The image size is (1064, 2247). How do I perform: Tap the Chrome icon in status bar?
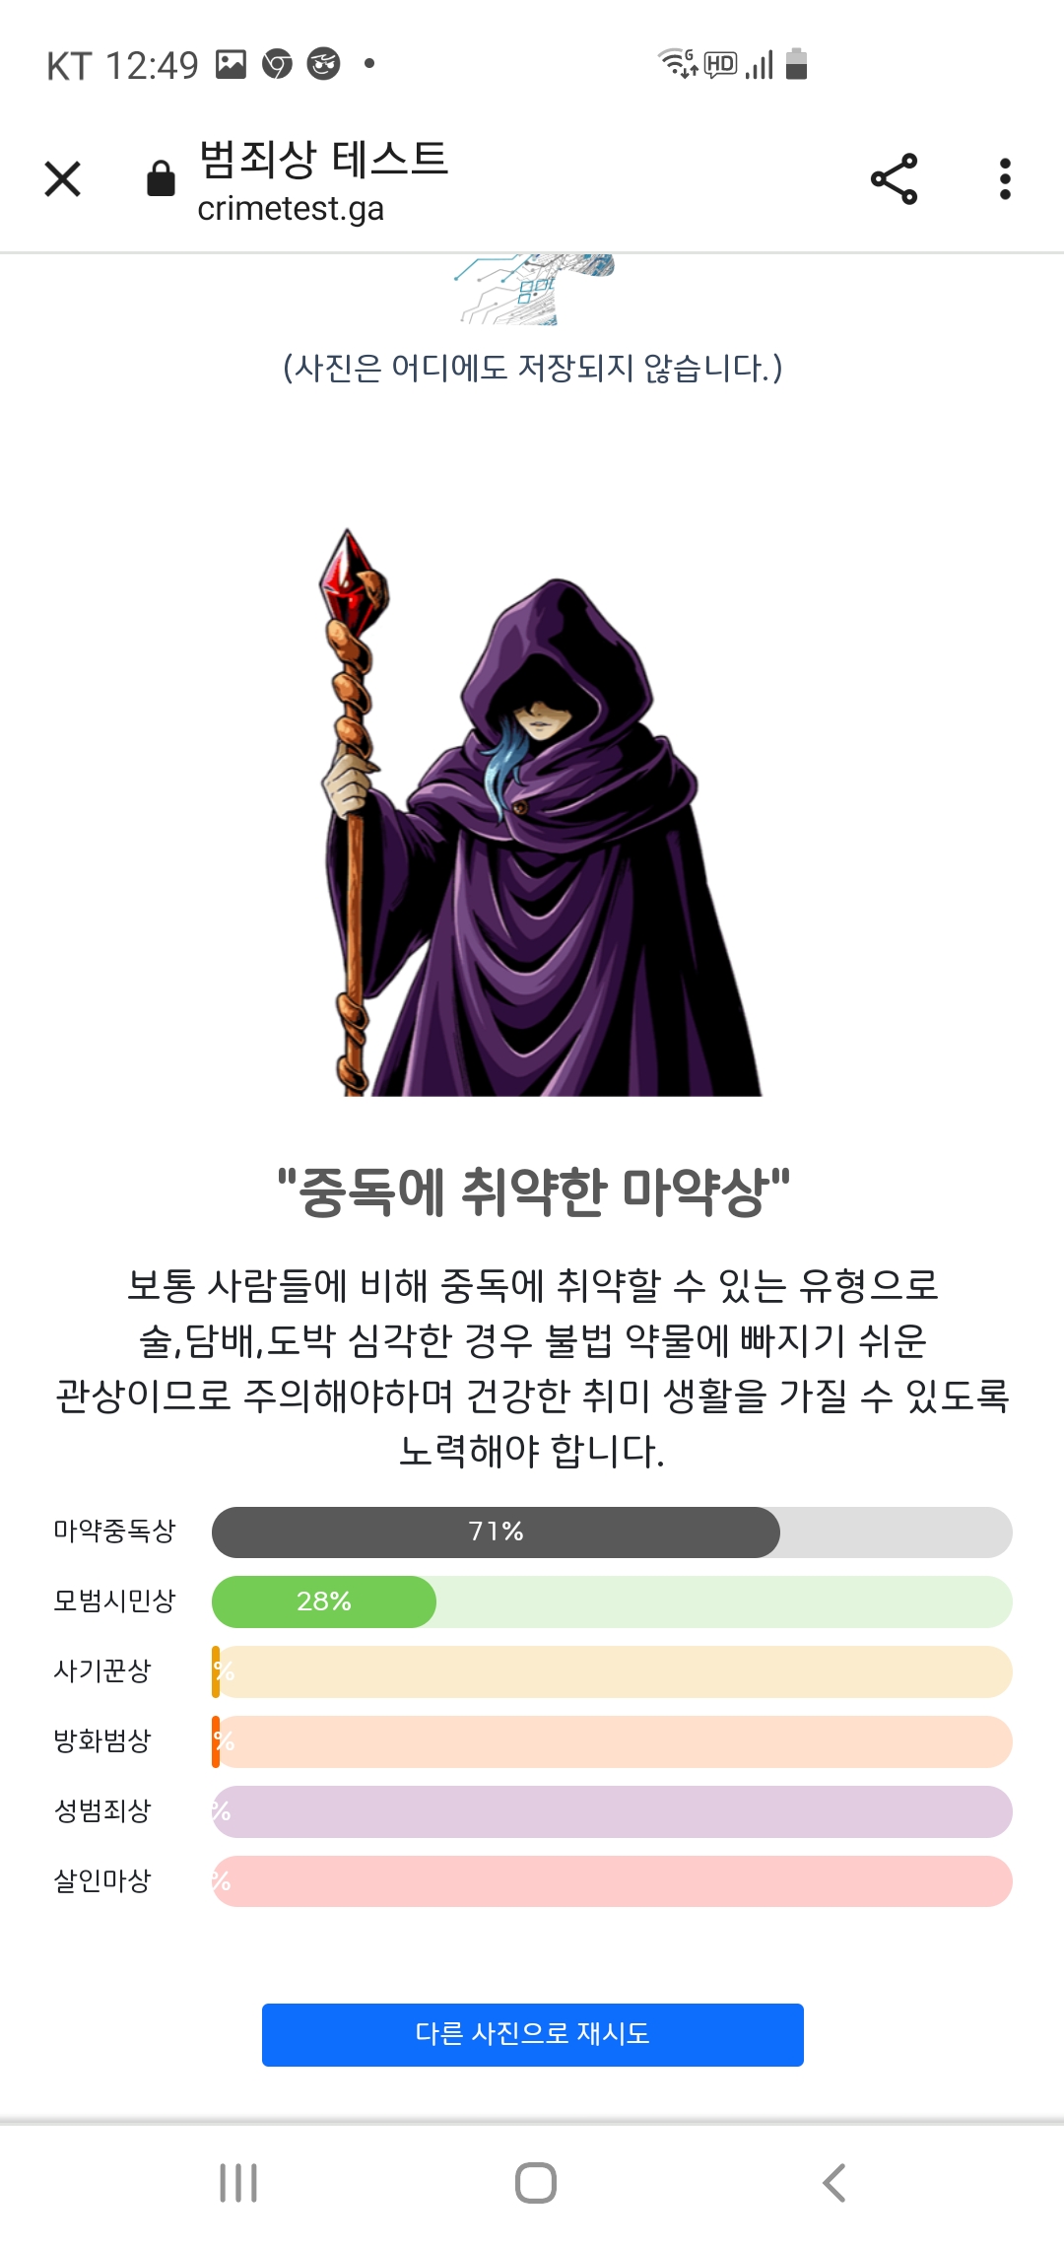pyautogui.click(x=277, y=65)
